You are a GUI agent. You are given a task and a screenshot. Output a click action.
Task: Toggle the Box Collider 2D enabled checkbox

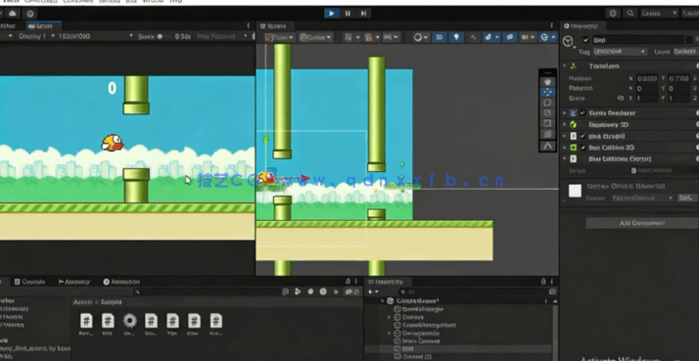point(582,148)
